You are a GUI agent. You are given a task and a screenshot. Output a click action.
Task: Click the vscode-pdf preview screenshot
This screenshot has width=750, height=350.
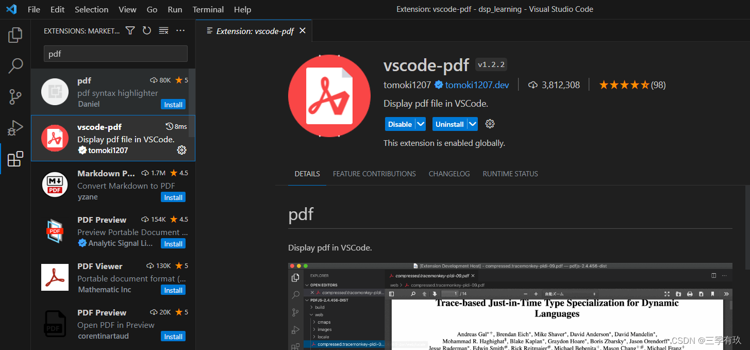(510, 304)
